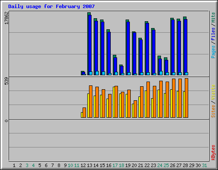The height and width of the screenshot is (170, 218).
Task: Click day label 14 on the x-axis
Action: click(x=96, y=165)
